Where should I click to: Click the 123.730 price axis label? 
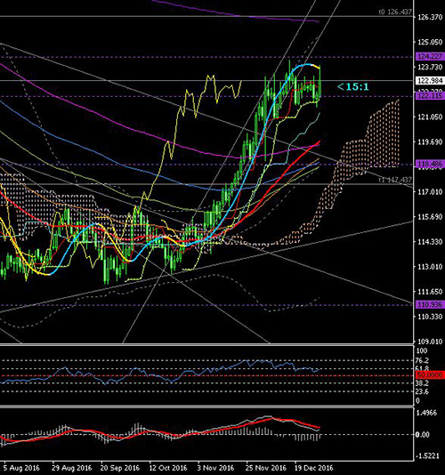pyautogui.click(x=430, y=68)
